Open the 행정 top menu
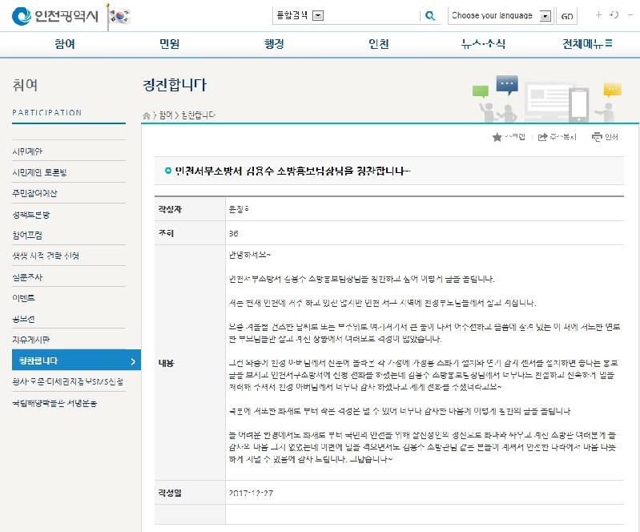Image resolution: width=640 pixels, height=532 pixels. click(x=274, y=44)
